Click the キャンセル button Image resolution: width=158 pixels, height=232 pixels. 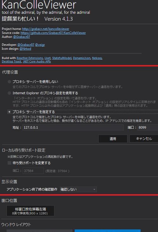144,139
